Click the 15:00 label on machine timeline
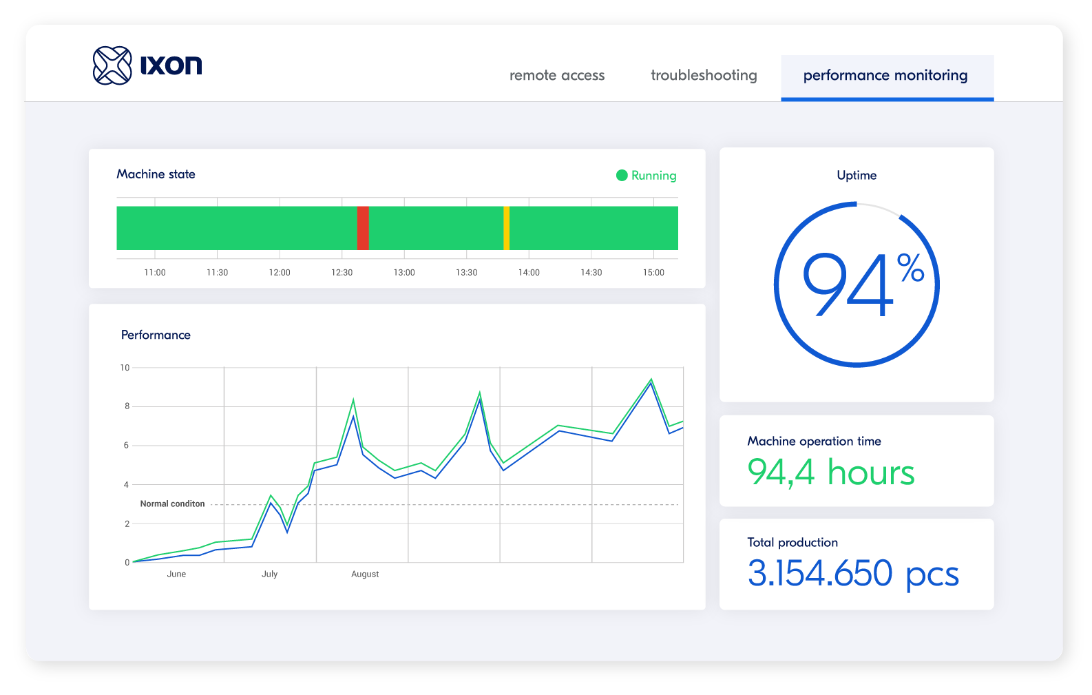This screenshot has height=695, width=1092. pos(653,272)
